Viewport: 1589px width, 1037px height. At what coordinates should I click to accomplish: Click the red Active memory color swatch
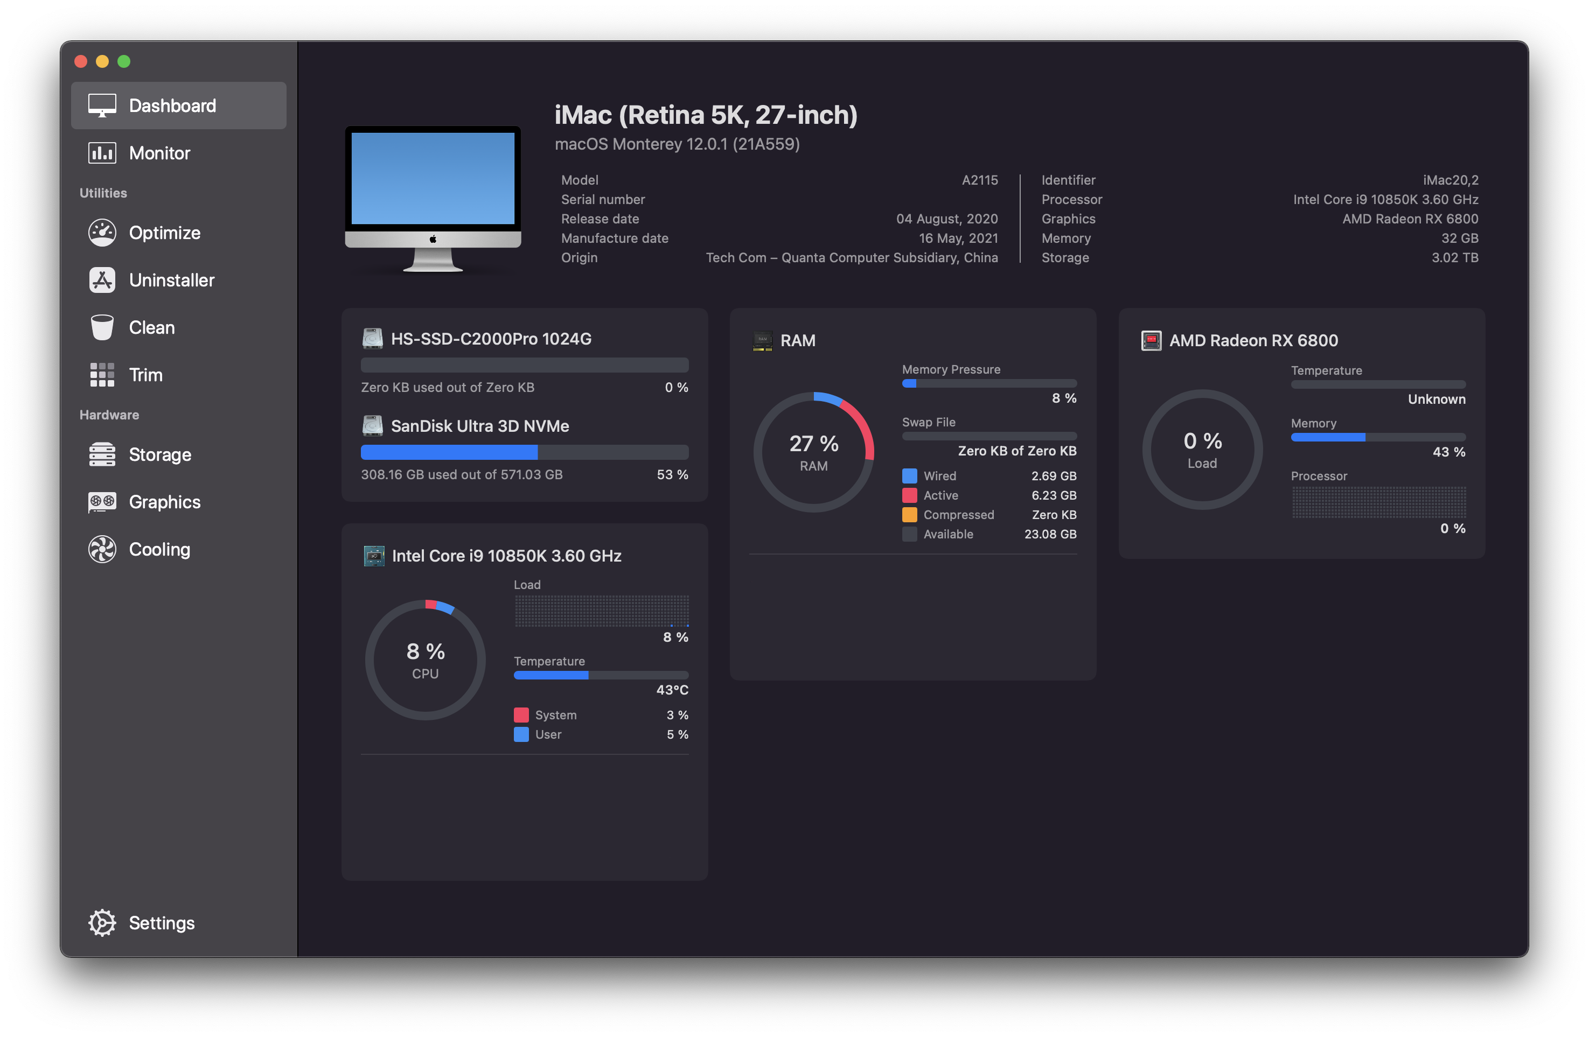909,495
